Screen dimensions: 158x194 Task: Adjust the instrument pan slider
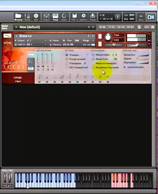[x=114, y=45]
